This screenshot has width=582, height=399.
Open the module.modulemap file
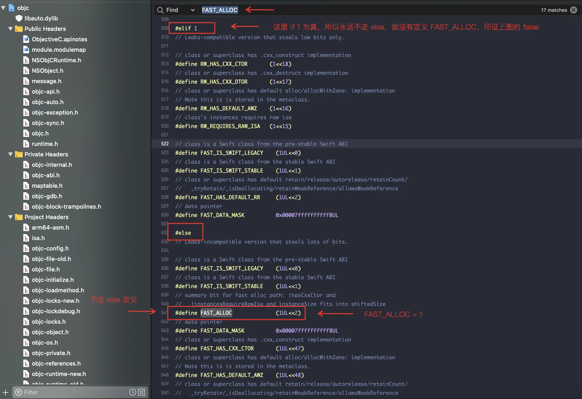click(59, 50)
